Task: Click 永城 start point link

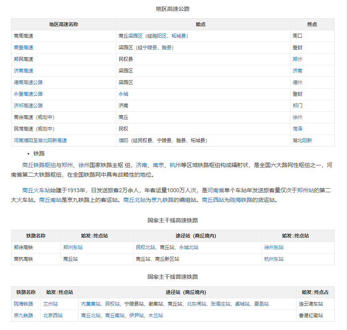Action: point(123,94)
